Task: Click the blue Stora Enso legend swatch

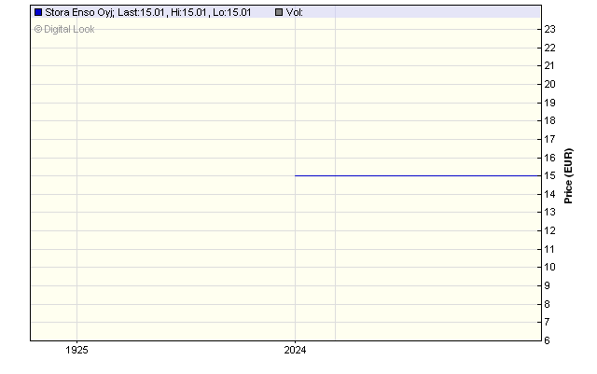Action: point(38,12)
